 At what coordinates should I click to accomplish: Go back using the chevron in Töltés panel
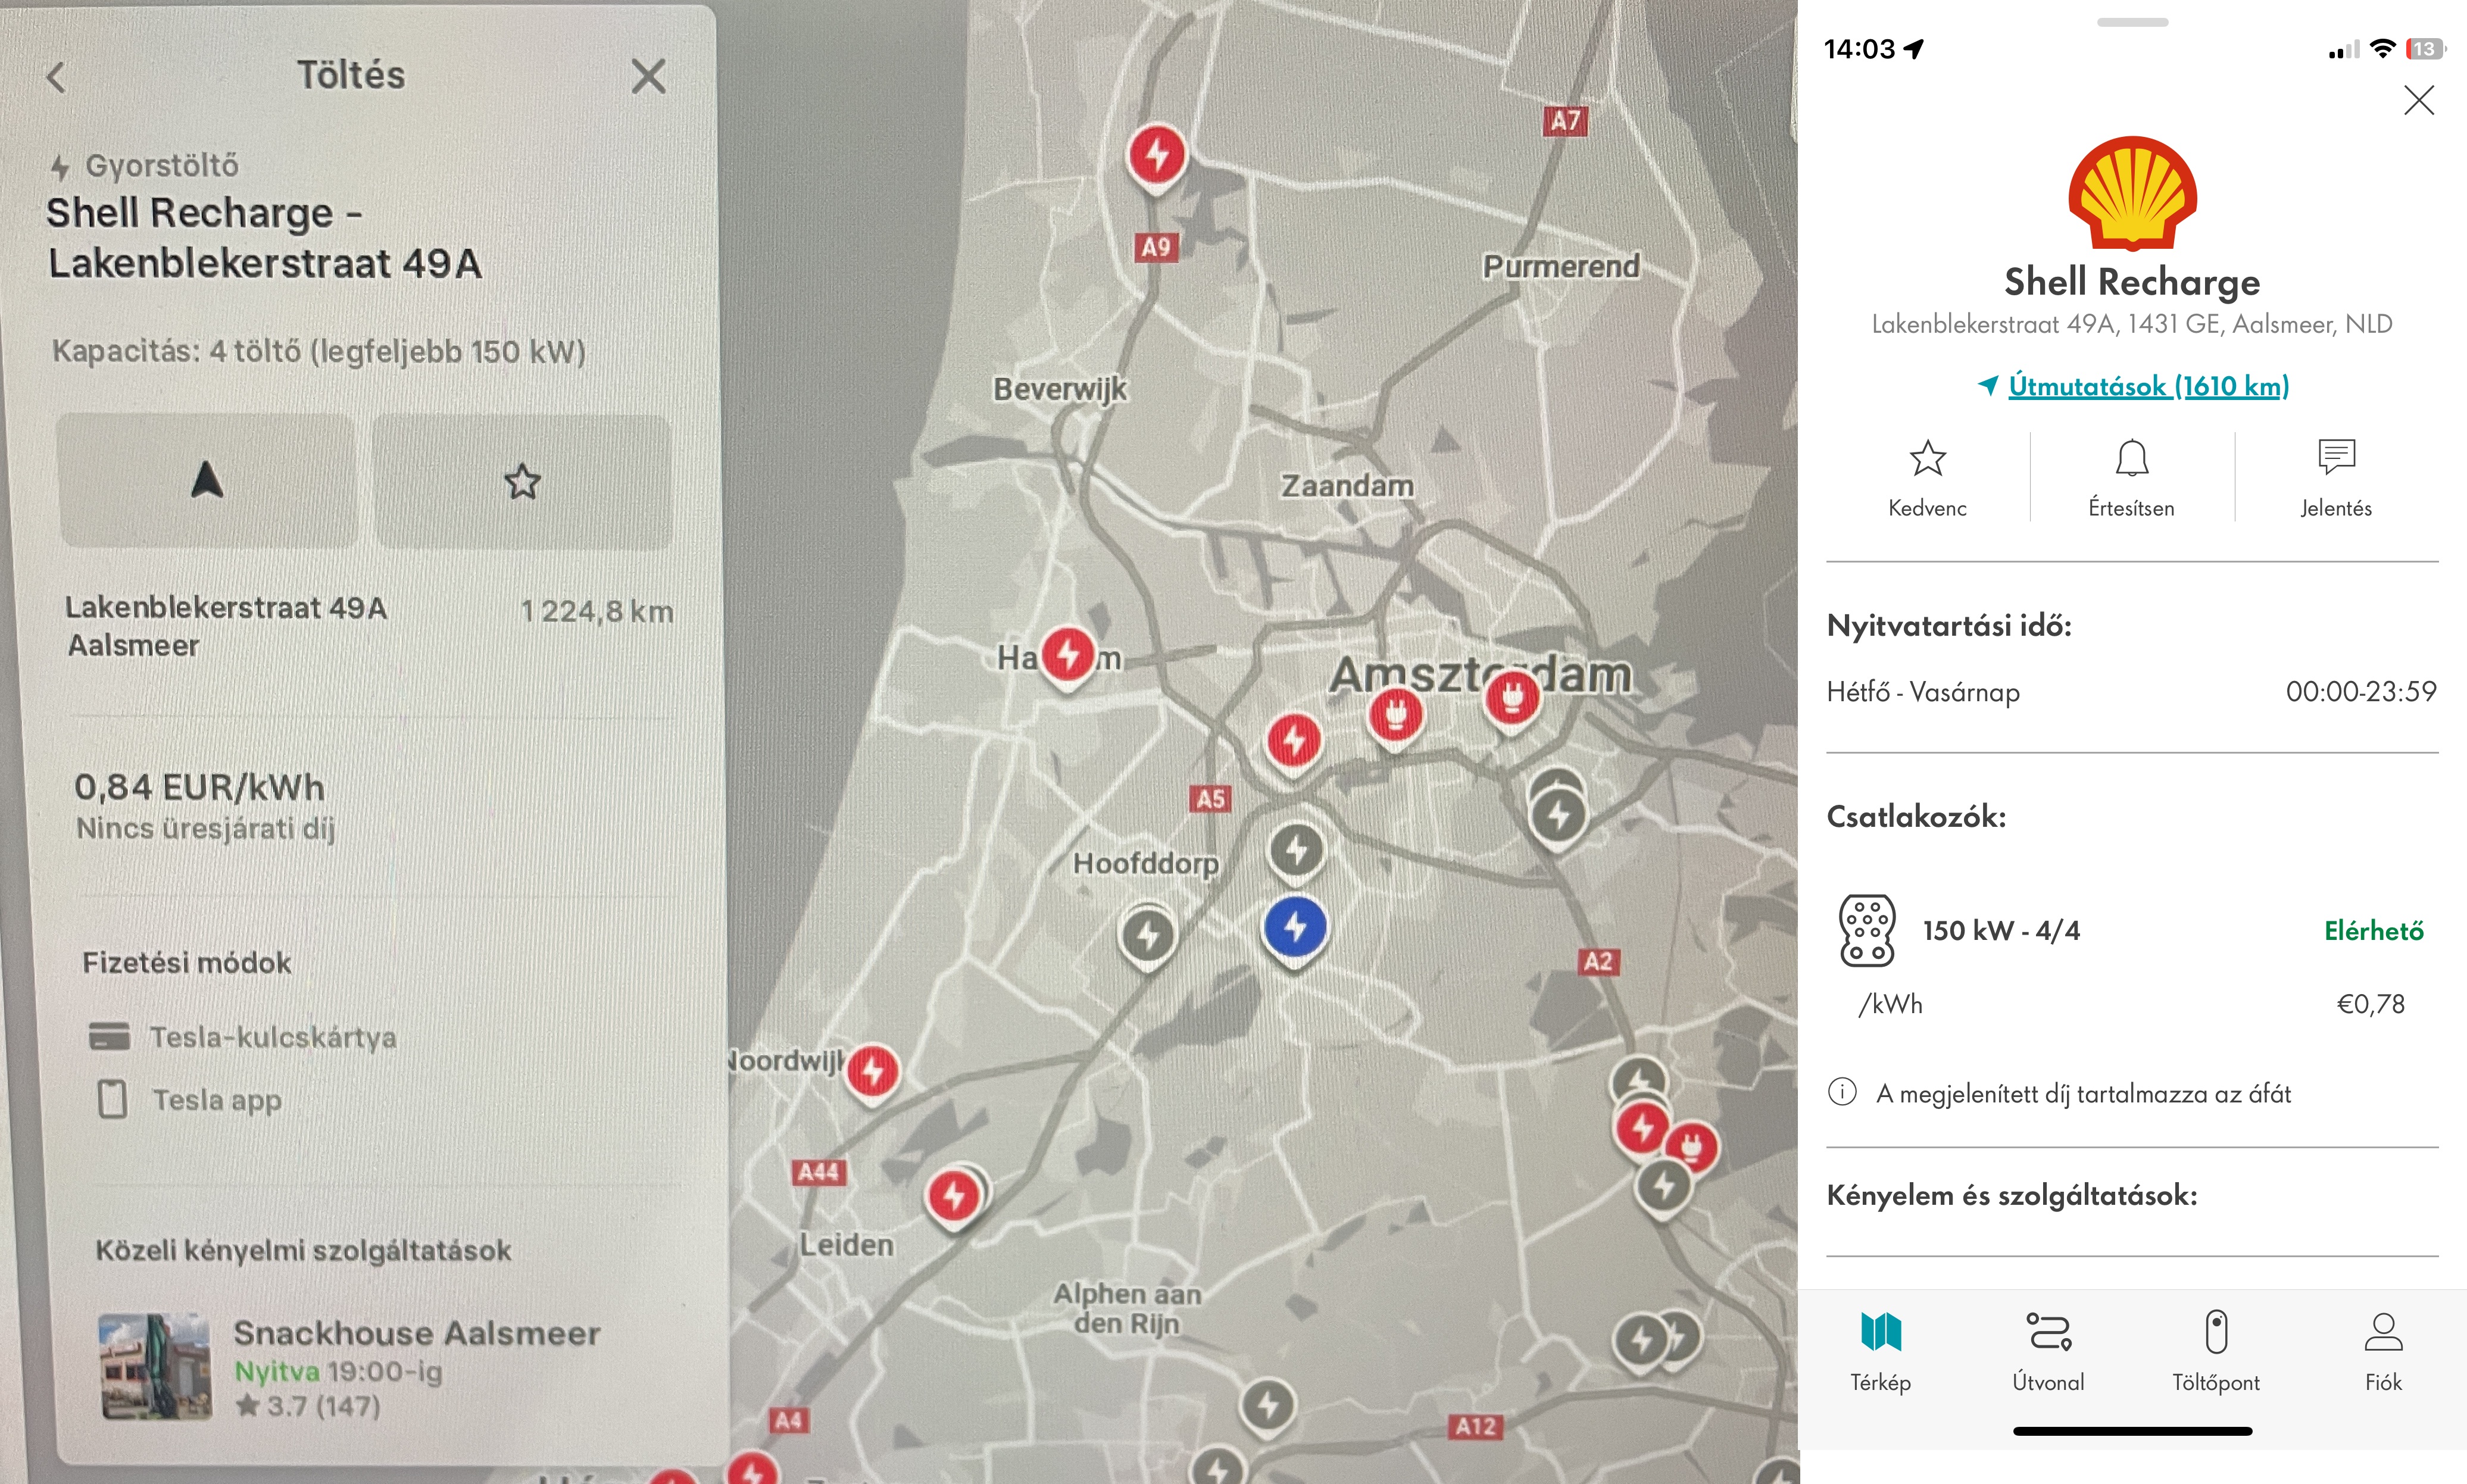56,77
